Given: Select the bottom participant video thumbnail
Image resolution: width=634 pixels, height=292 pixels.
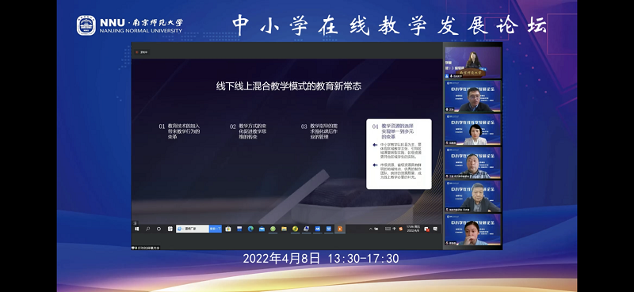Looking at the screenshot, I should click(473, 229).
